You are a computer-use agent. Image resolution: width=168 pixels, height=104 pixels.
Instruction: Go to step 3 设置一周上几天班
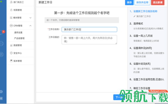[x=141, y=36]
